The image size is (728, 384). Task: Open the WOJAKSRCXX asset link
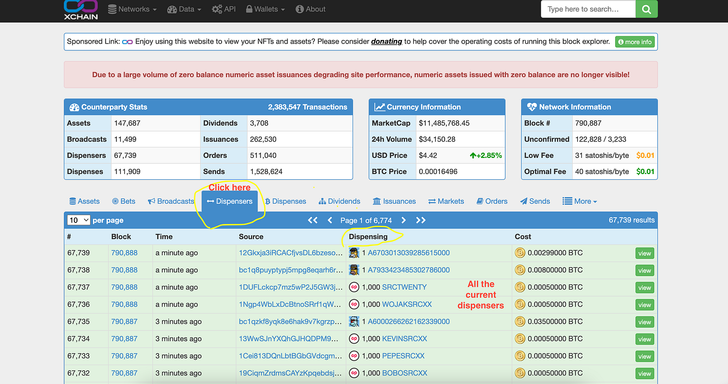click(407, 304)
